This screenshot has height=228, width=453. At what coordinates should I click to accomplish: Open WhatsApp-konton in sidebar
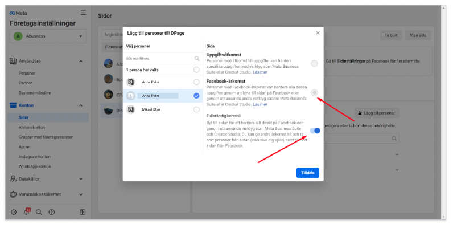35,166
